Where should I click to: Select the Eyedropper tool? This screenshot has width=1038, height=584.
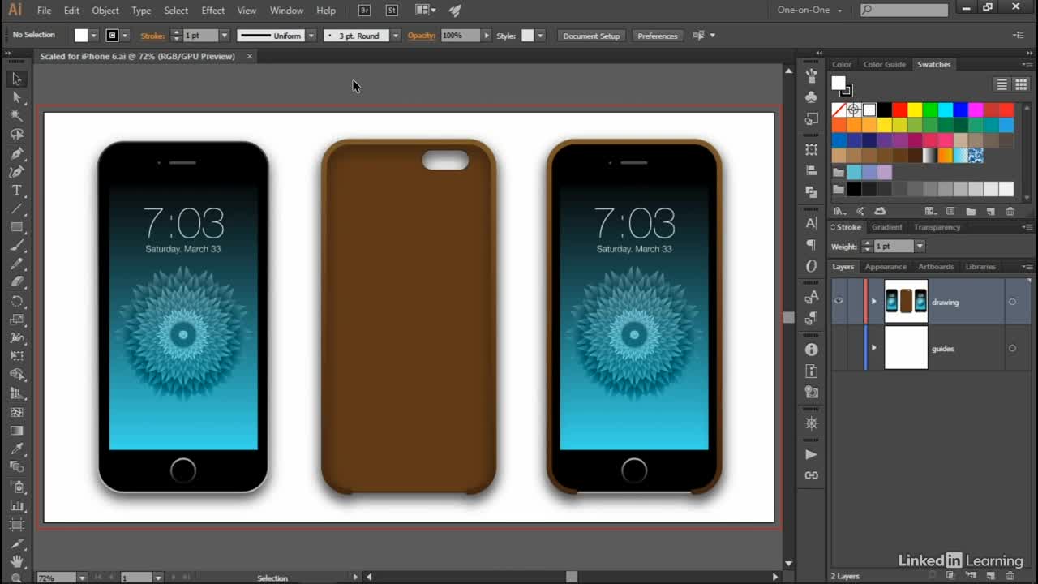16,449
